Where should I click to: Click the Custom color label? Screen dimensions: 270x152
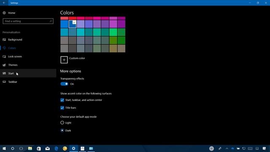pos(77,58)
